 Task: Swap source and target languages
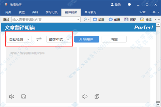39,39
